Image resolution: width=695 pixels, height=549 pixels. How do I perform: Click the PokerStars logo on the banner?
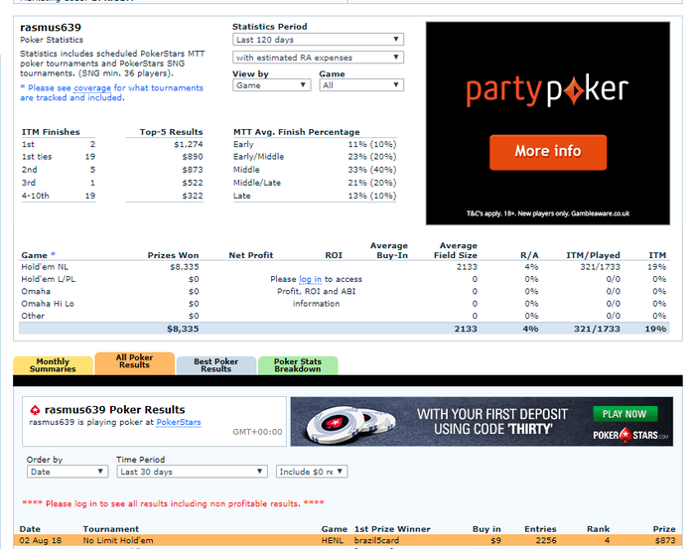629,435
